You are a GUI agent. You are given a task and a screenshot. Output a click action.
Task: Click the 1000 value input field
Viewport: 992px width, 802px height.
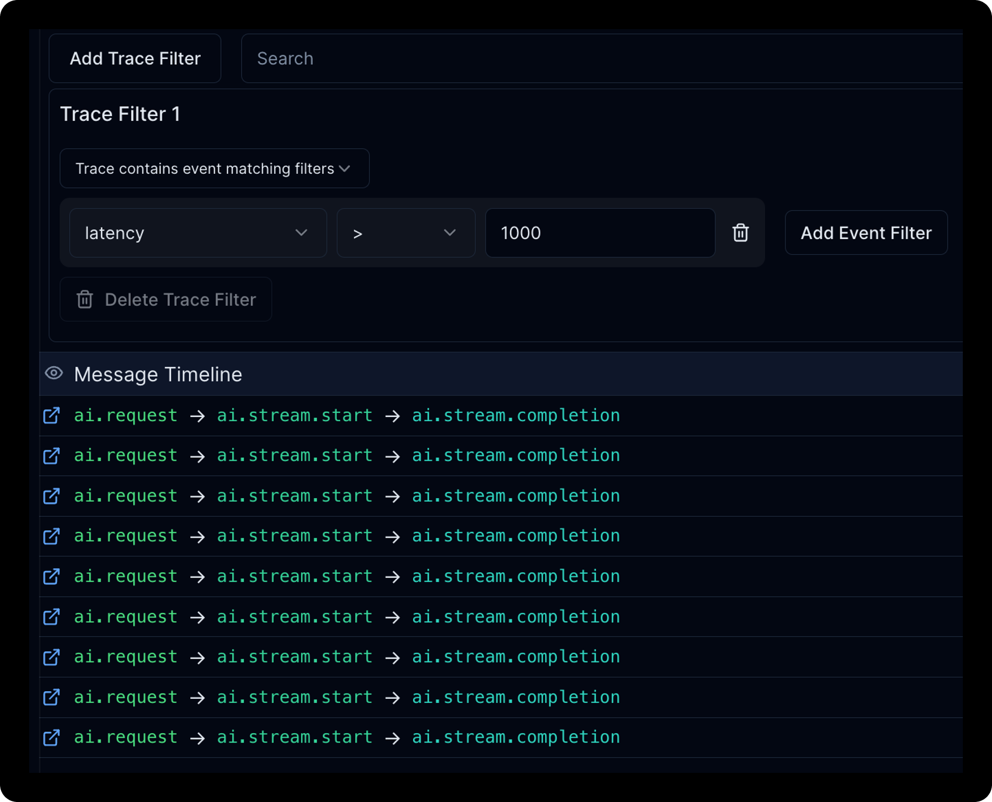click(x=600, y=233)
